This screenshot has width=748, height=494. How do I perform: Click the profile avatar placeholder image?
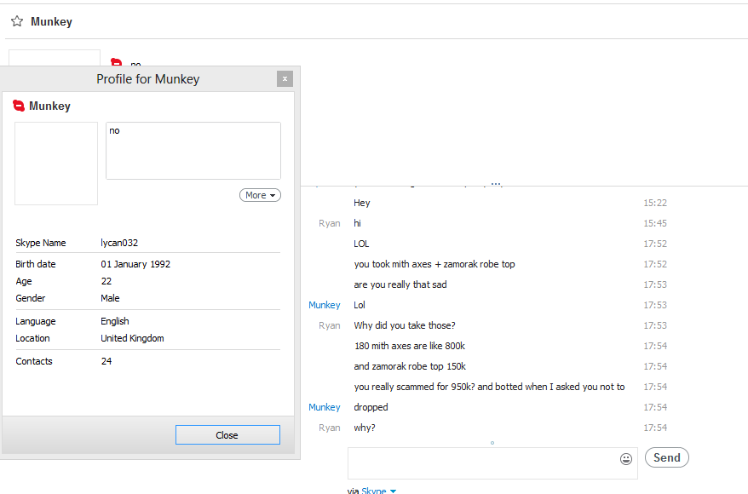[56, 164]
